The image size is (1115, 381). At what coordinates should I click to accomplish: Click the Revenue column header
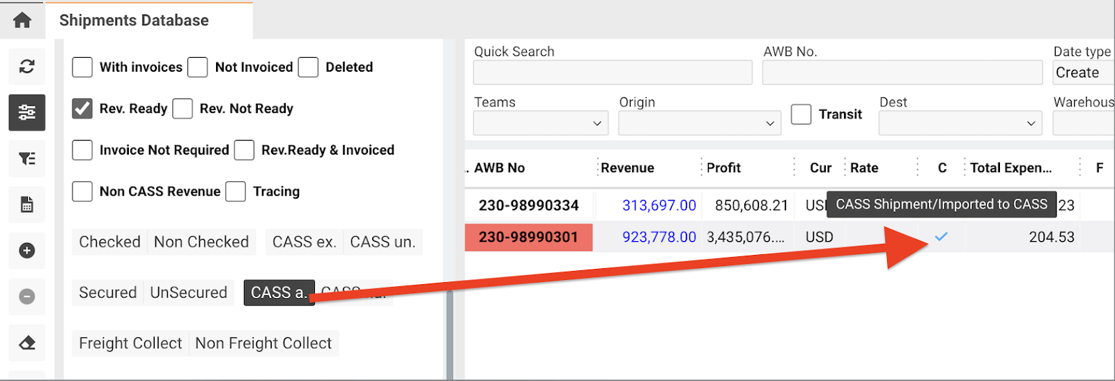[x=627, y=168]
